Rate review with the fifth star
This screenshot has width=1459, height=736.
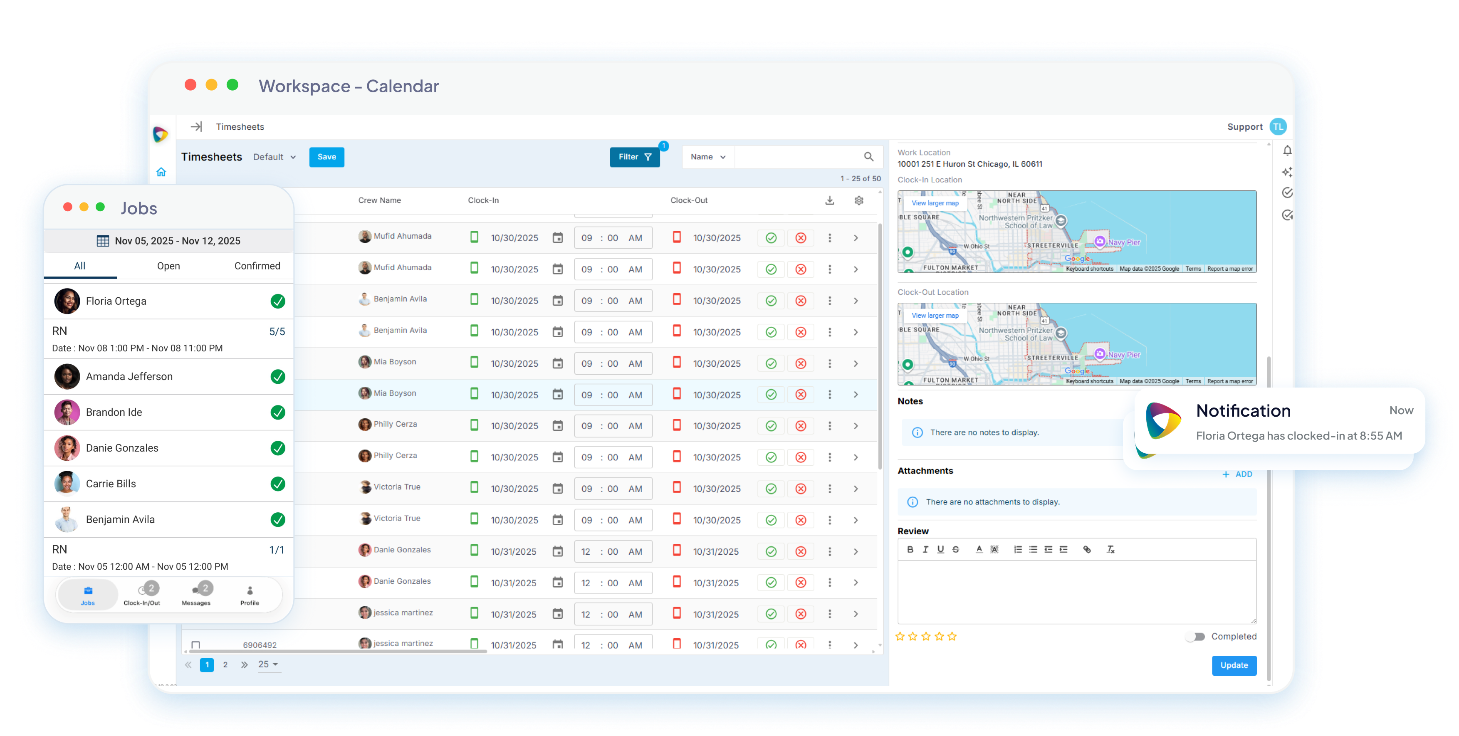[952, 636]
